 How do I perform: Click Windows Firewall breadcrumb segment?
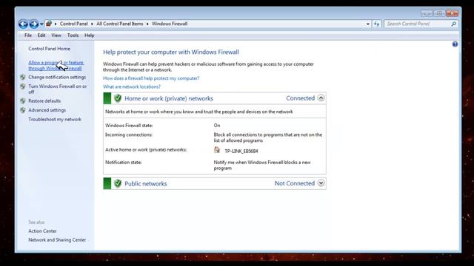170,24
